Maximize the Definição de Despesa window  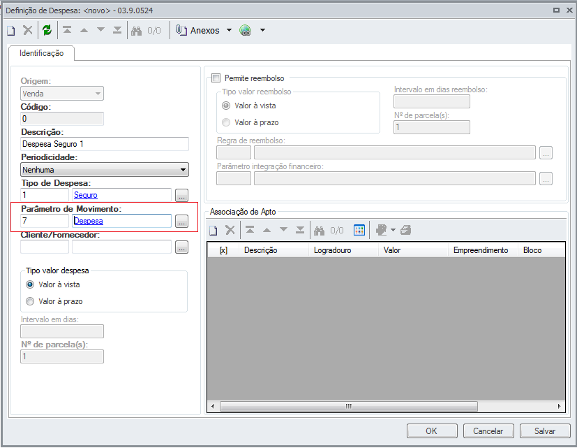[556, 10]
